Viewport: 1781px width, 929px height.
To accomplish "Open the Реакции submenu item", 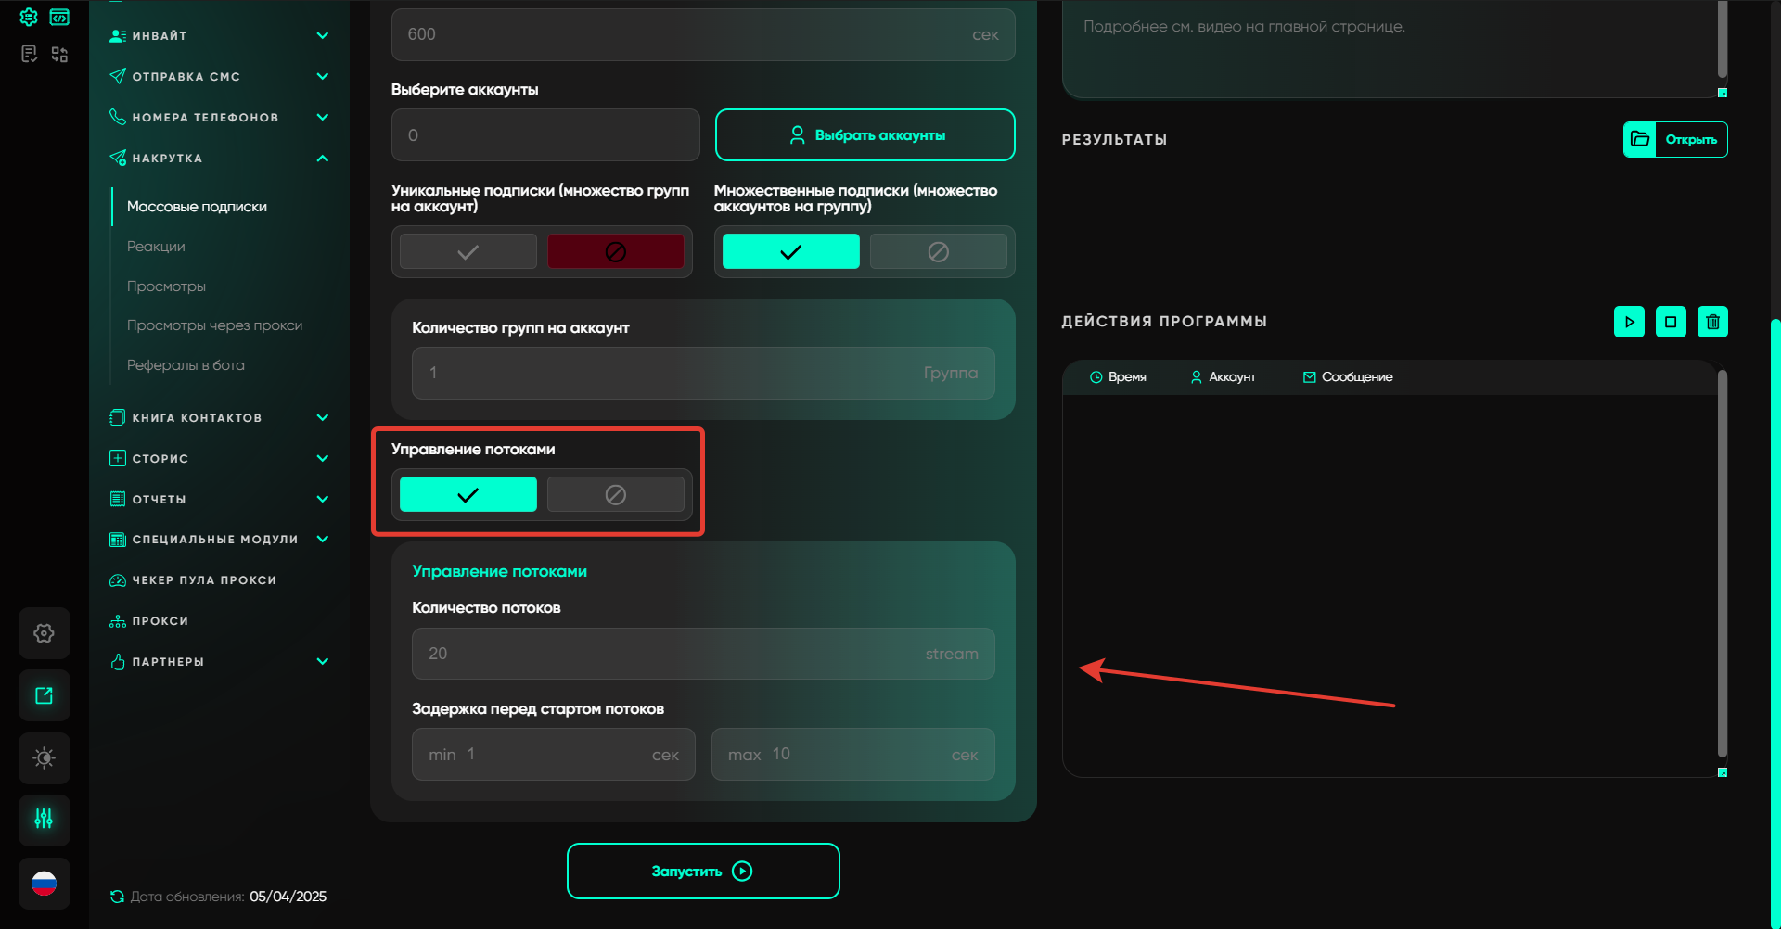I will 156,247.
